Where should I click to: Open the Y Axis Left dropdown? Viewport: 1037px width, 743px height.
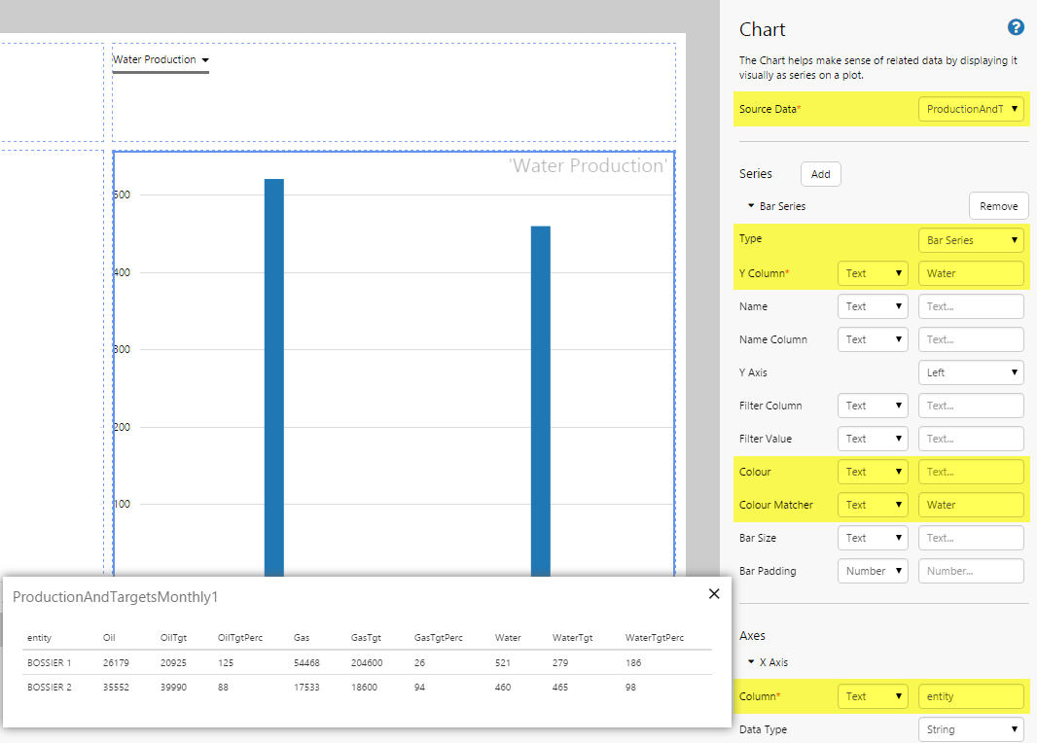click(971, 372)
